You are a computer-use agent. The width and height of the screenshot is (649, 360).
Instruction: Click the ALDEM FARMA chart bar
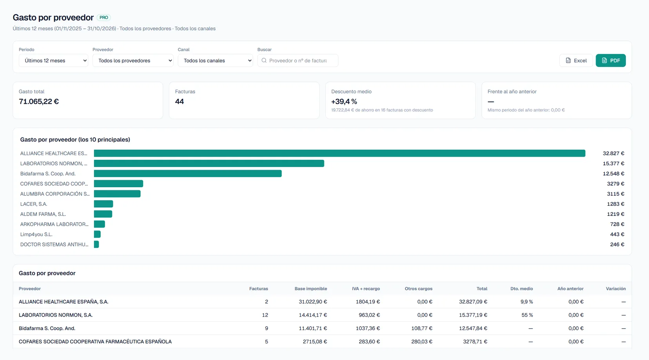103,214
